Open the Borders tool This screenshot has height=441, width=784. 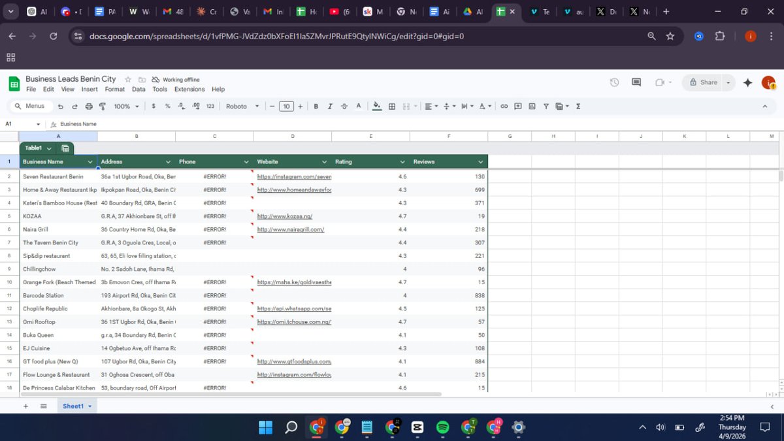pos(392,106)
